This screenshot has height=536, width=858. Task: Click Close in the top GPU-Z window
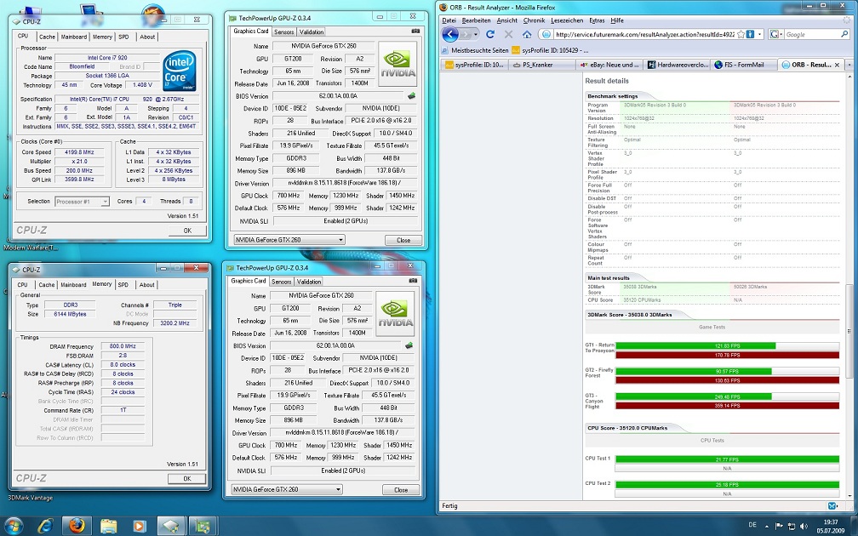click(x=403, y=240)
